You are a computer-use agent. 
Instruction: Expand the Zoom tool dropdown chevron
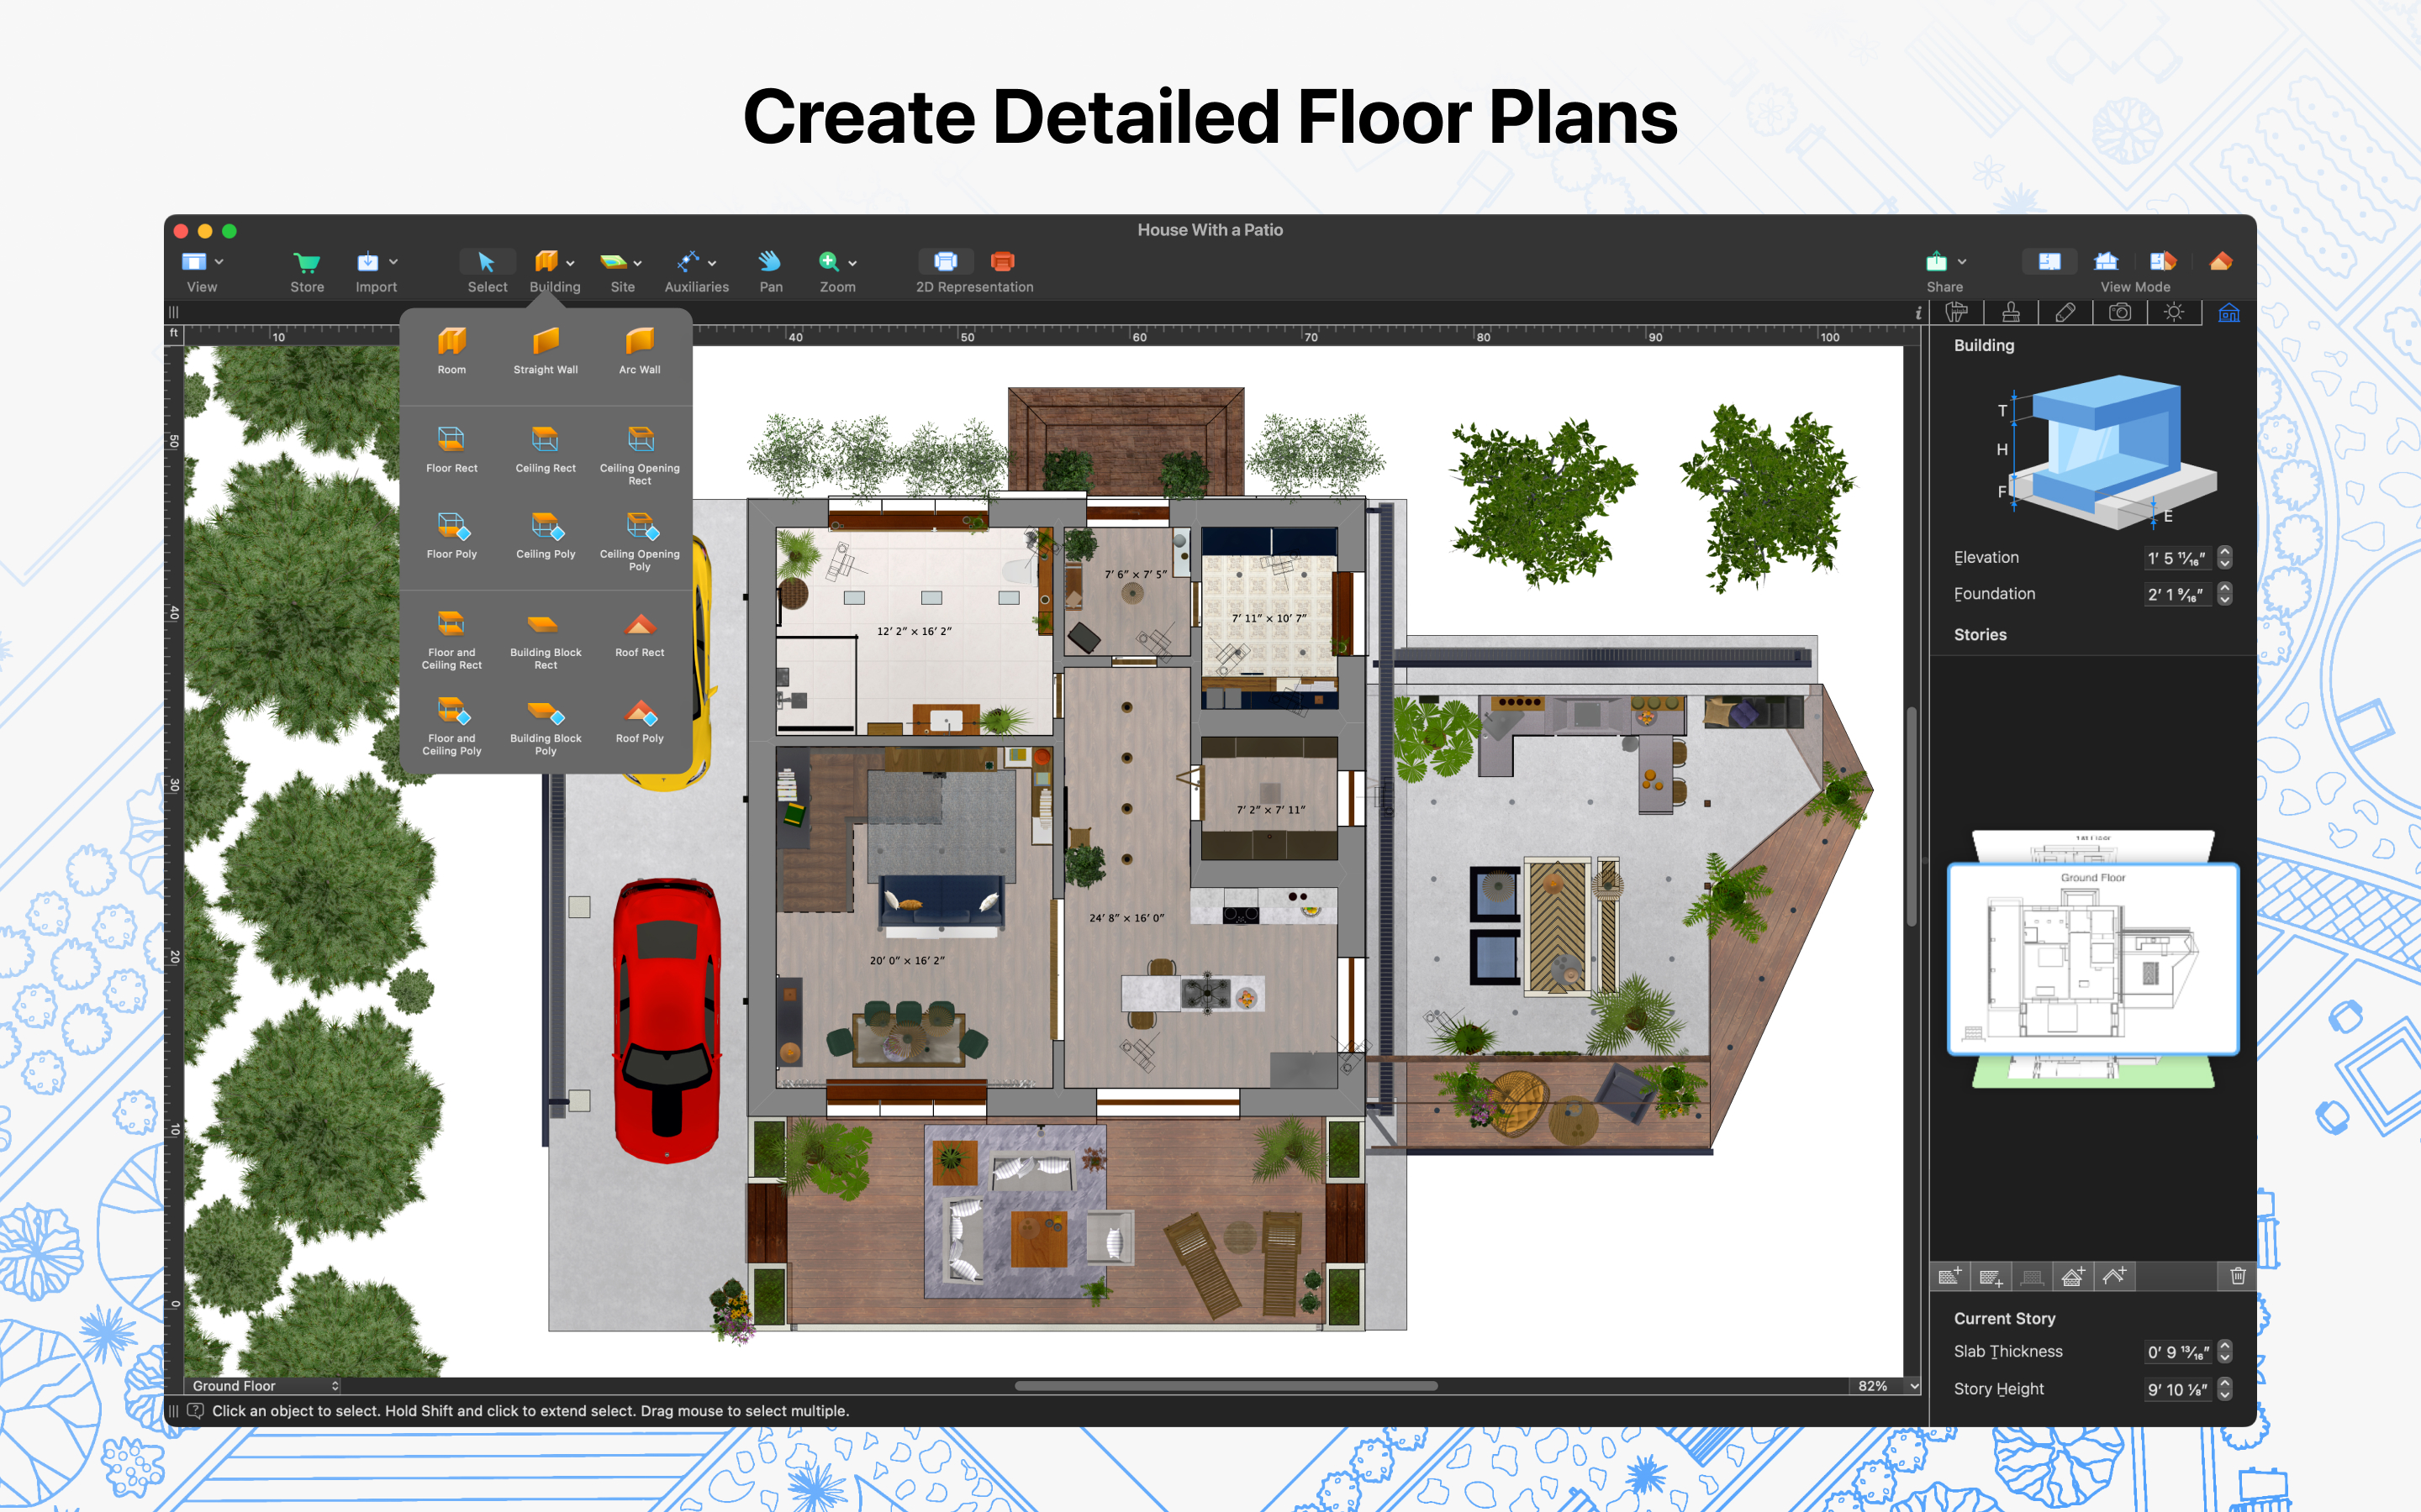tap(852, 262)
